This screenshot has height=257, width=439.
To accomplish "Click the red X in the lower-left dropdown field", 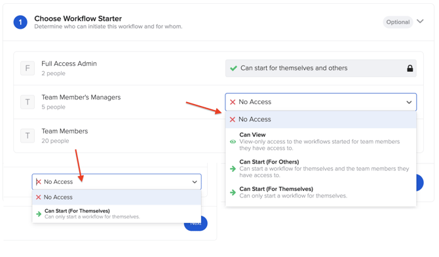I will coord(39,182).
